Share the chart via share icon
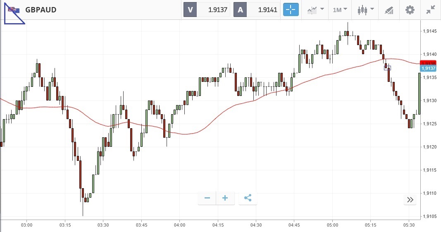Screen dimensions: 441x232 248,198
